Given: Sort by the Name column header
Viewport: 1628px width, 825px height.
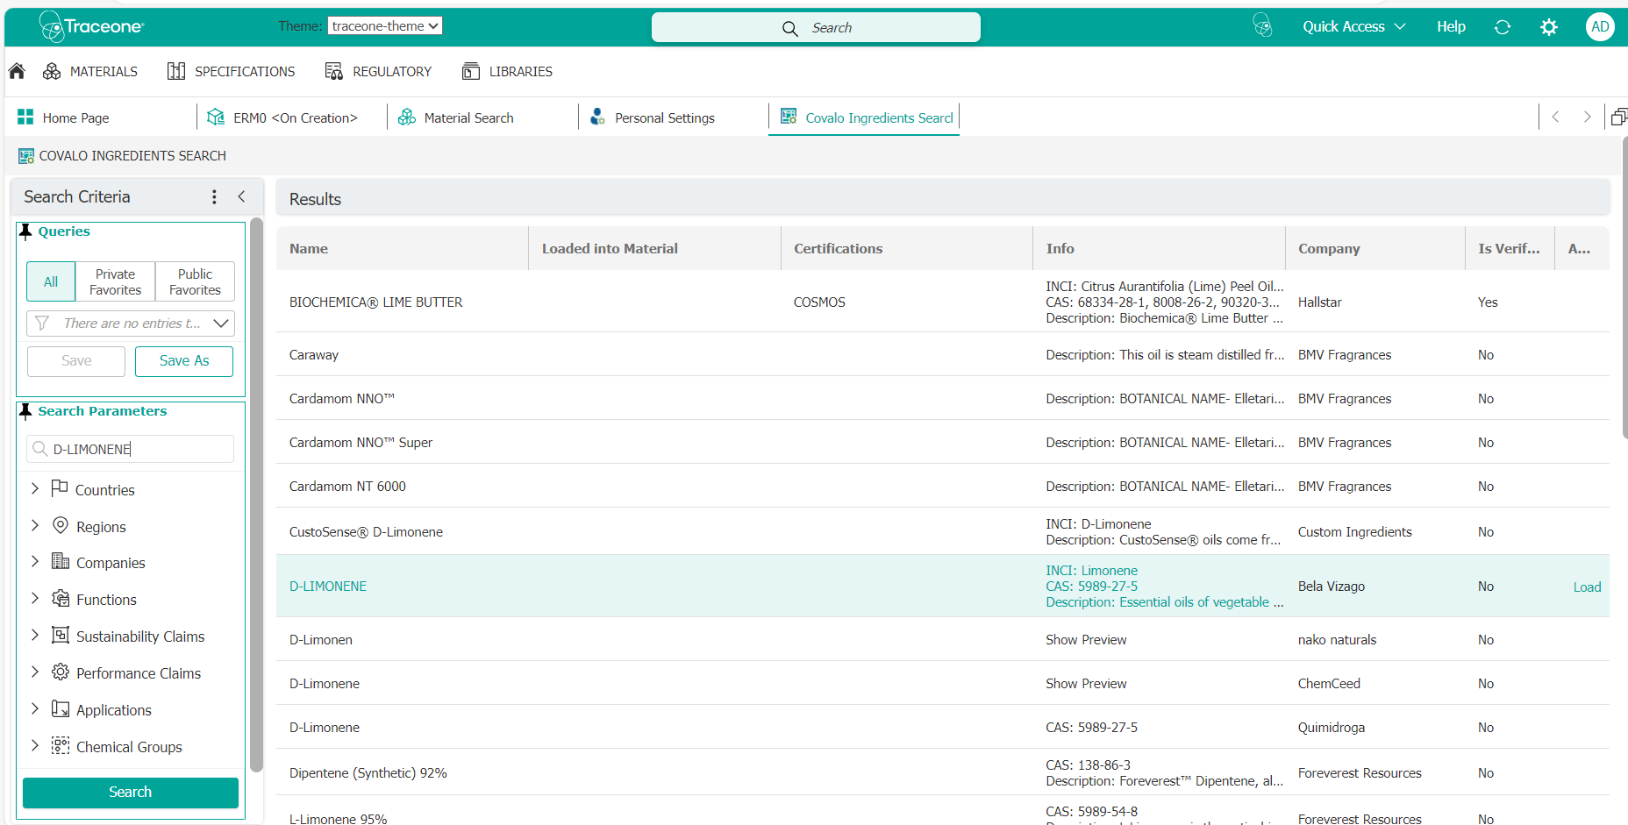Looking at the screenshot, I should click(x=402, y=249).
